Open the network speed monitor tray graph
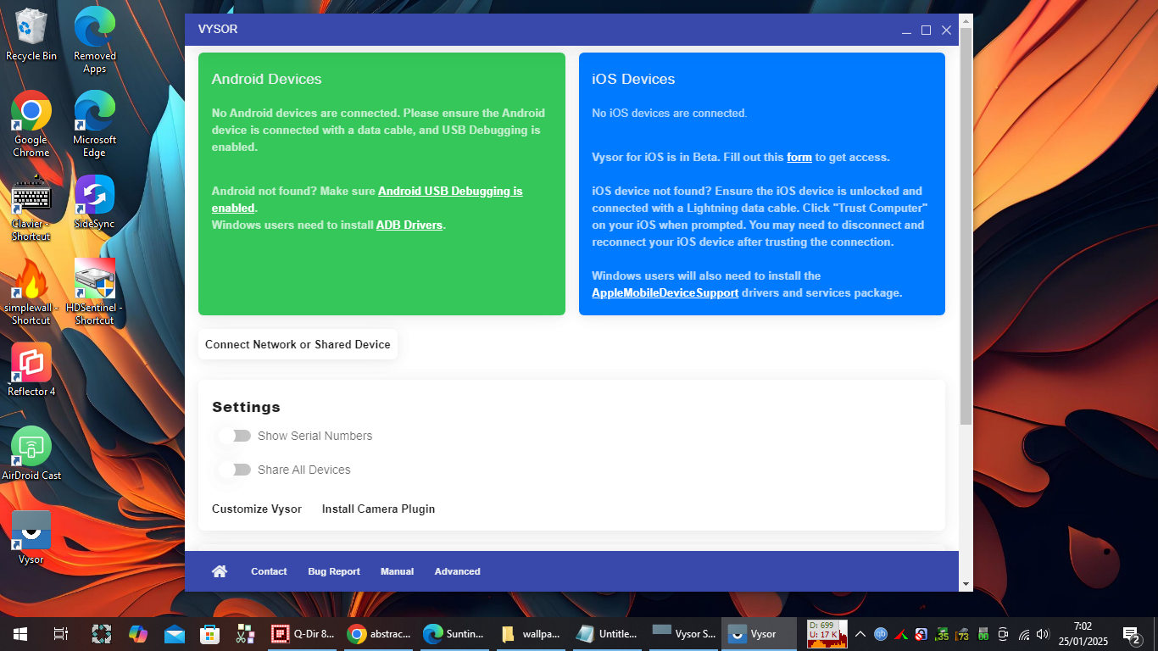The image size is (1158, 651). [x=827, y=634]
